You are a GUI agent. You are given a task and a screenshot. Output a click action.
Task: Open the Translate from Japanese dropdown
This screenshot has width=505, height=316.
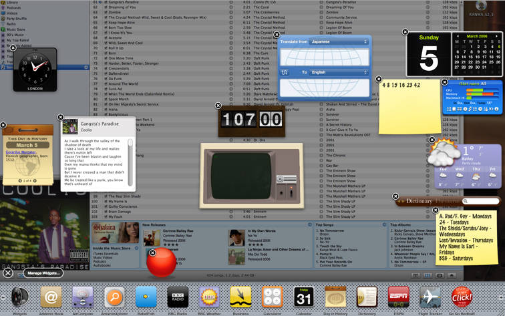[x=338, y=42]
